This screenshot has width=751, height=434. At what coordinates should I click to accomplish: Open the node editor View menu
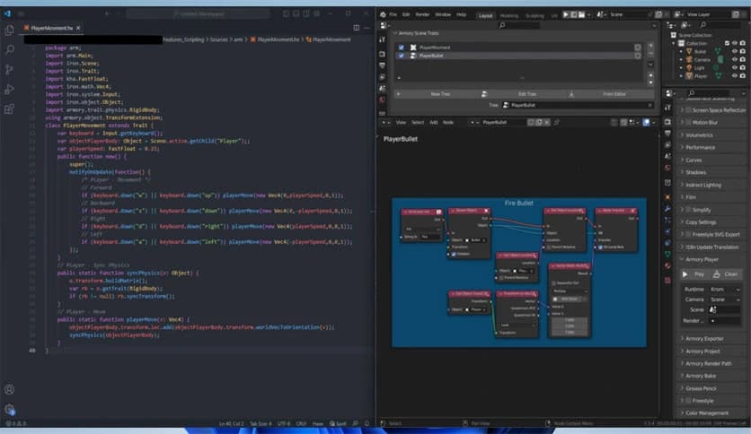coord(401,122)
